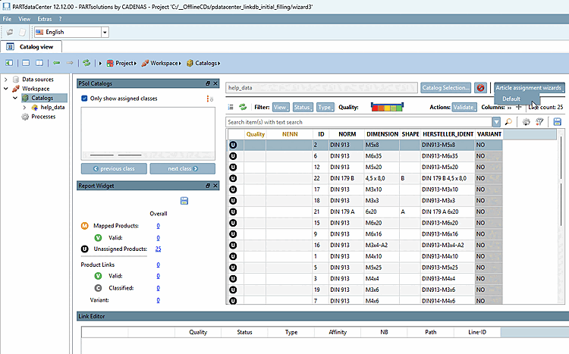The height and width of the screenshot is (354, 569).
Task: Open the Catalogs breadcrumb menu
Action: [x=203, y=63]
